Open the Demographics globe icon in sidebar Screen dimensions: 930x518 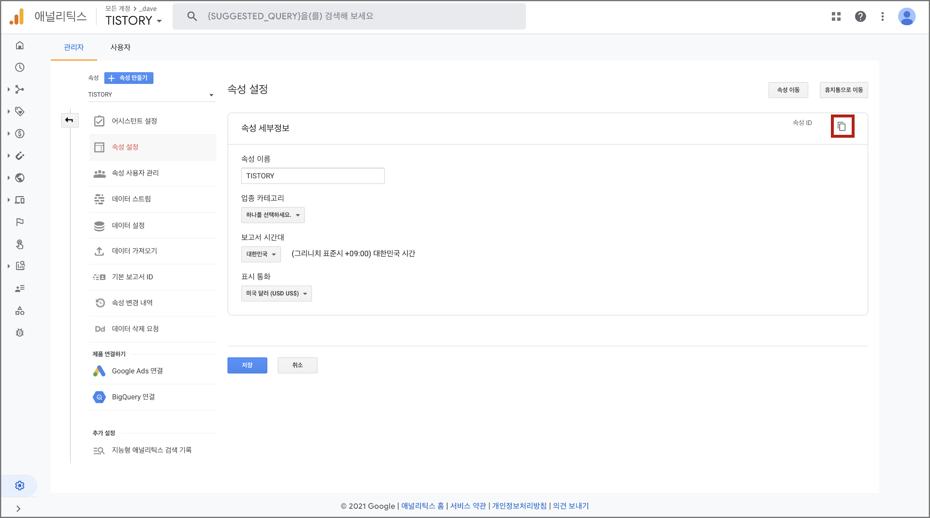point(20,178)
